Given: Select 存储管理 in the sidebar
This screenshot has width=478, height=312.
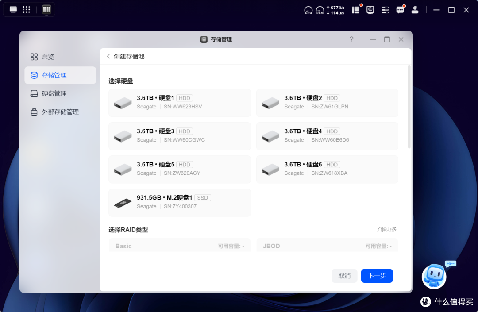Looking at the screenshot, I should coord(60,75).
